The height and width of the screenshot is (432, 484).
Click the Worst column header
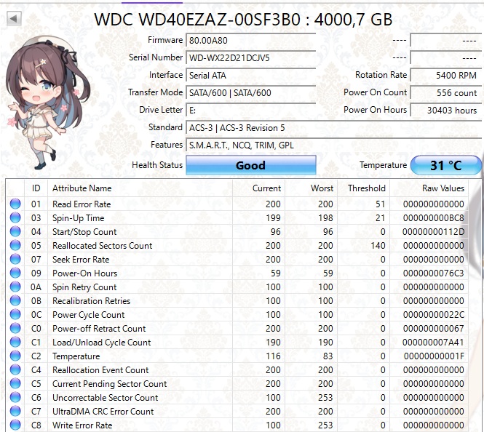coord(312,188)
